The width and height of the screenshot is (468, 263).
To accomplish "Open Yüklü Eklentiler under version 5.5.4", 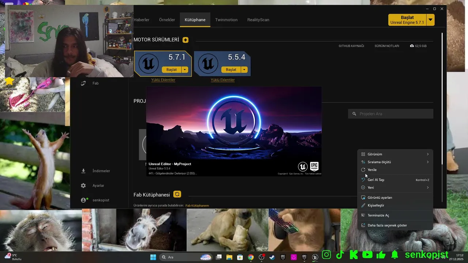I will pos(223,80).
